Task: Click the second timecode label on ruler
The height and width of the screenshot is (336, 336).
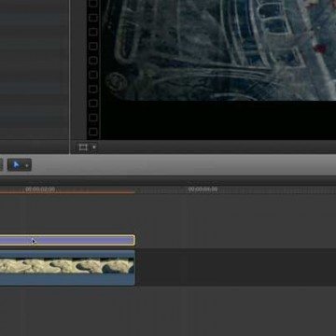Action: 203,189
